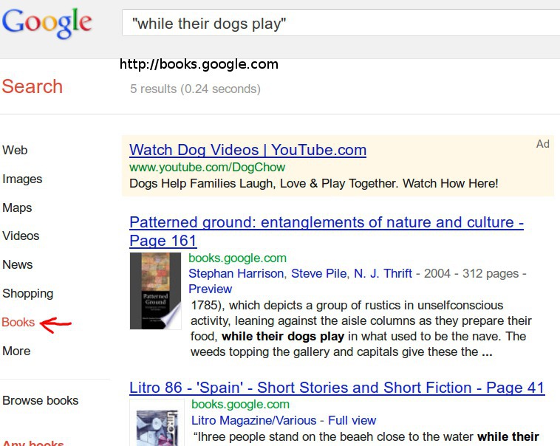
Task: Open Litro 86 'Spain' result title
Action: click(337, 388)
